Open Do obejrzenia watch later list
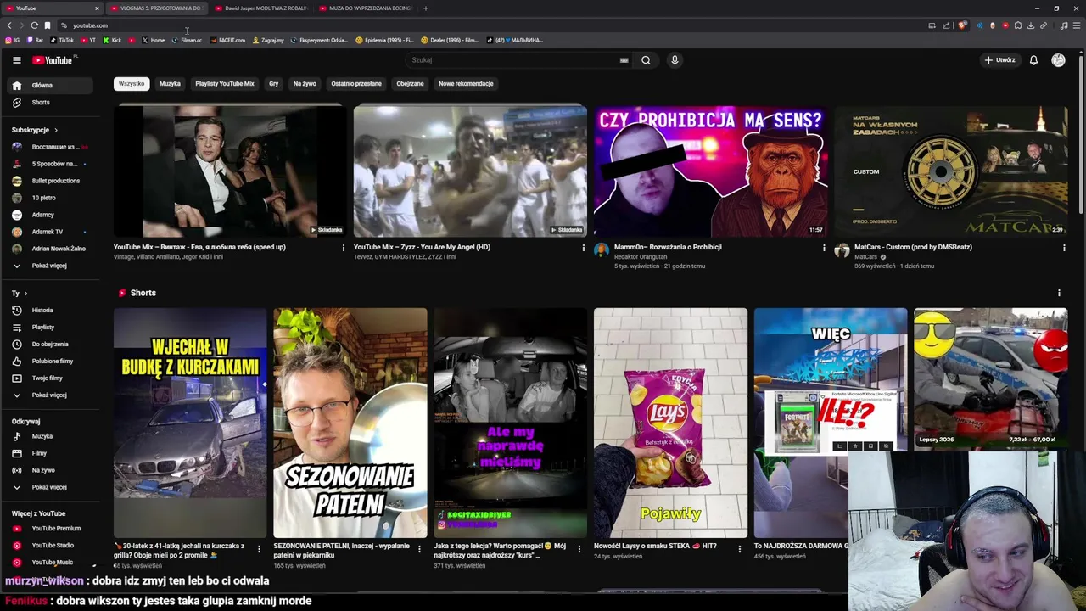This screenshot has width=1086, height=611. (x=51, y=344)
